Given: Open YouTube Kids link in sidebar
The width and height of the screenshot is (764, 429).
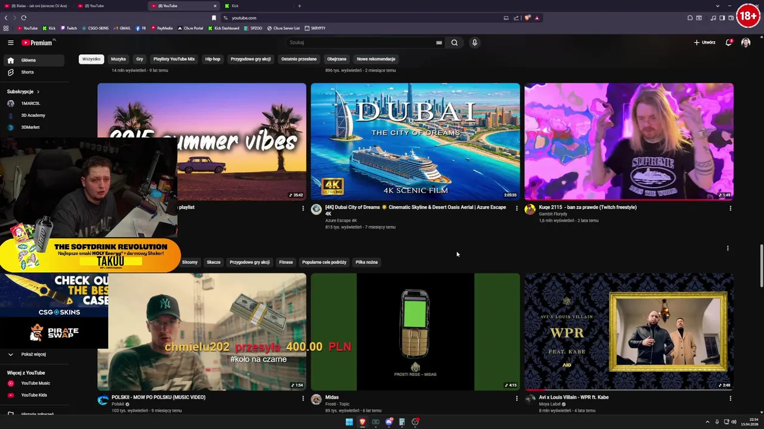Looking at the screenshot, I should coord(33,395).
